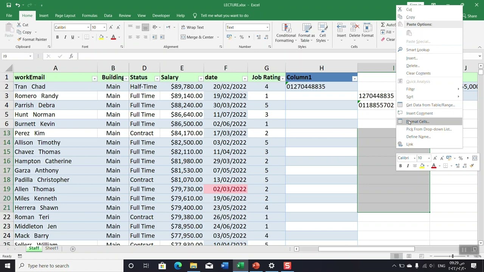The width and height of the screenshot is (484, 272).
Task: Open Cell Styles gallery
Action: 322,32
